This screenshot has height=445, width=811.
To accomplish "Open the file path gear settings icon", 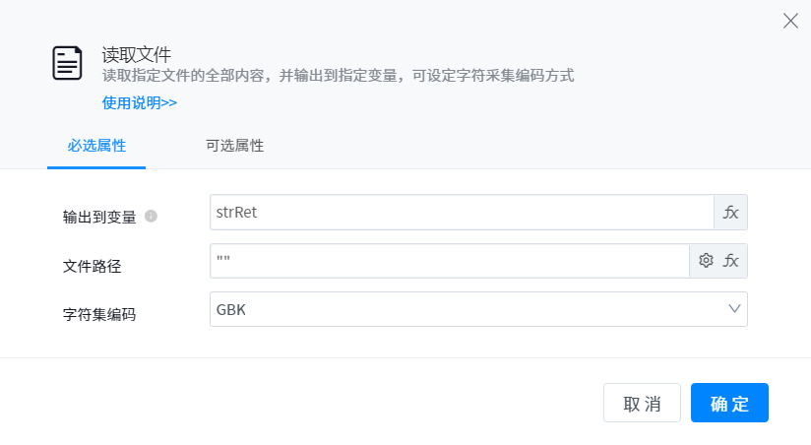I will coord(706,261).
